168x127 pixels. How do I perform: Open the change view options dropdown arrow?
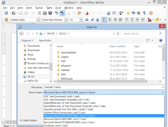[x=152, y=40]
